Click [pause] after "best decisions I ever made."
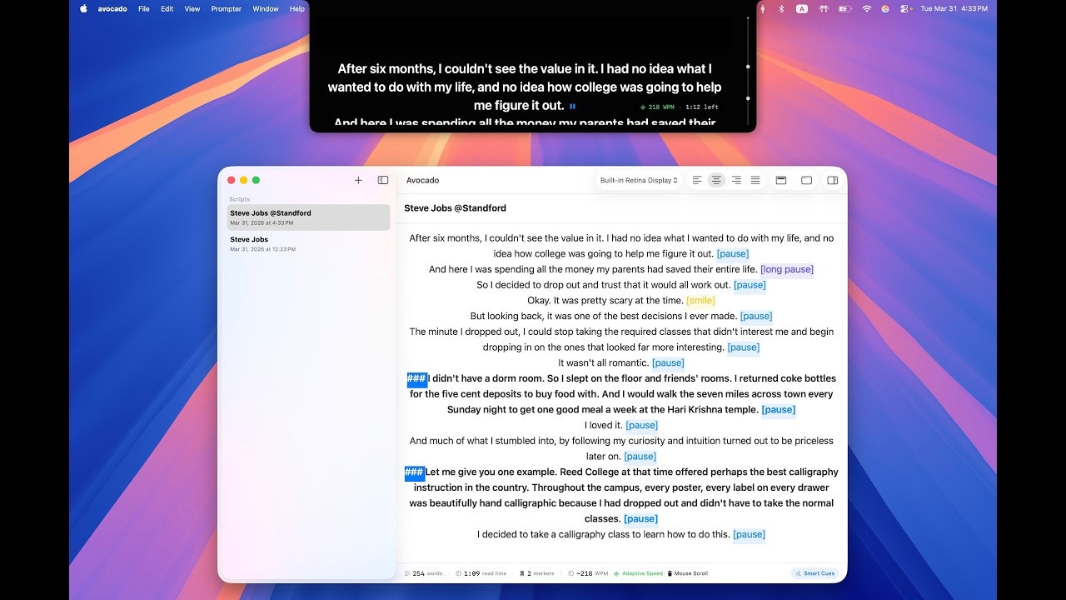The width and height of the screenshot is (1066, 600). (x=756, y=316)
